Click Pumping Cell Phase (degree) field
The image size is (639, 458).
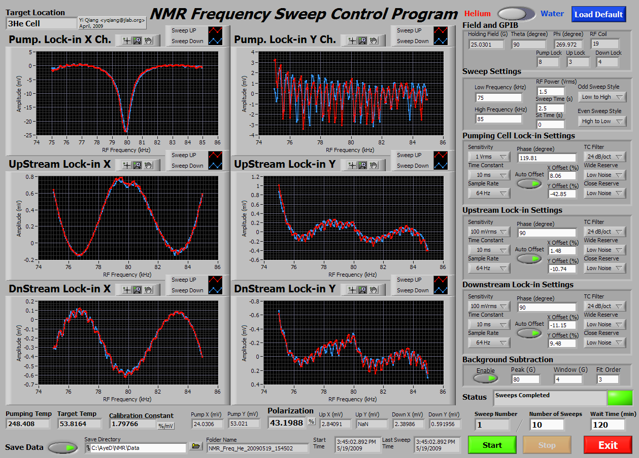click(547, 158)
